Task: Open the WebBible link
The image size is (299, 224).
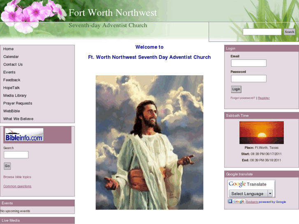Action: pos(12,111)
